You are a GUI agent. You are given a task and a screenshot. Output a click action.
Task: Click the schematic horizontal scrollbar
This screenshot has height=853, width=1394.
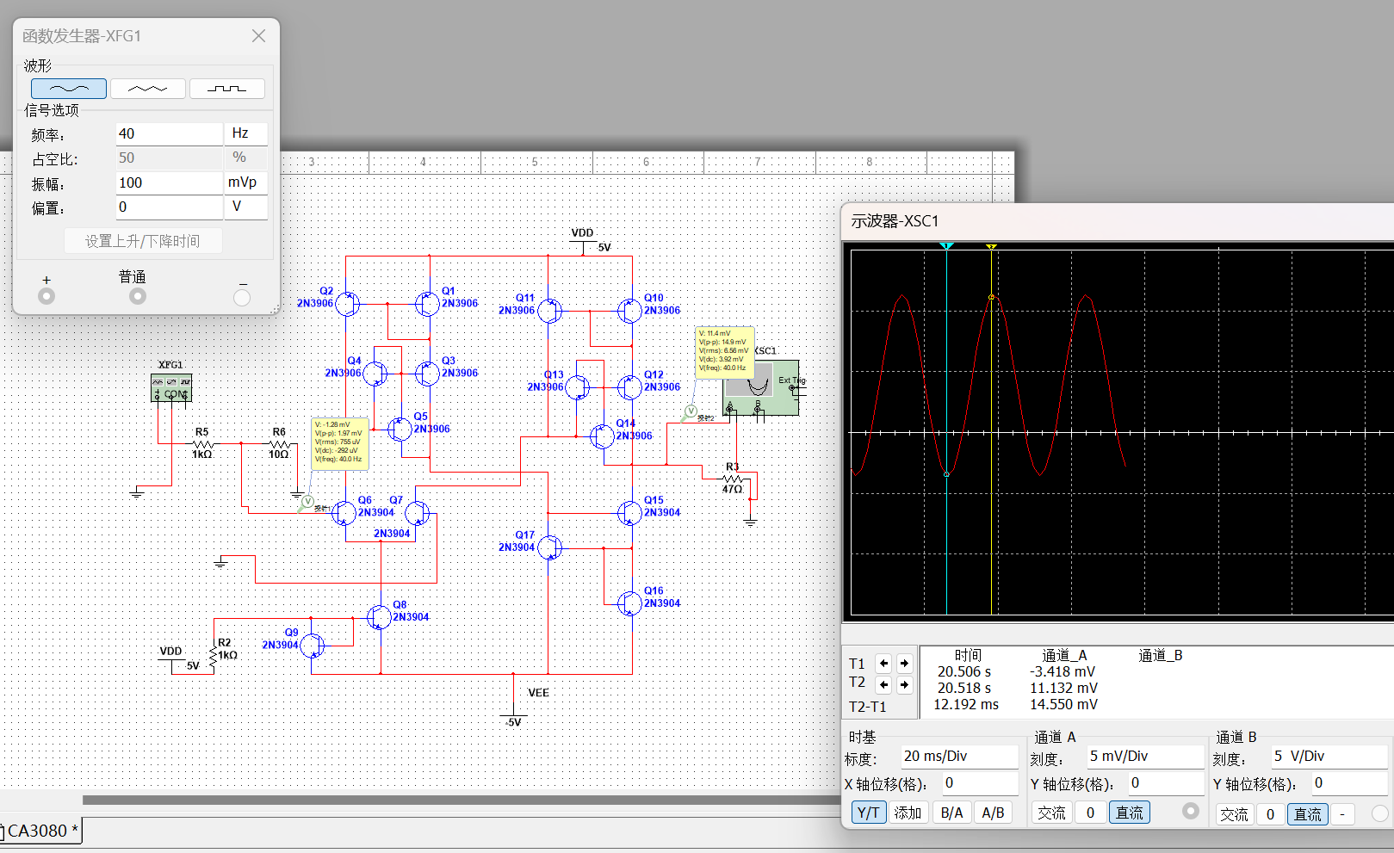[x=462, y=800]
